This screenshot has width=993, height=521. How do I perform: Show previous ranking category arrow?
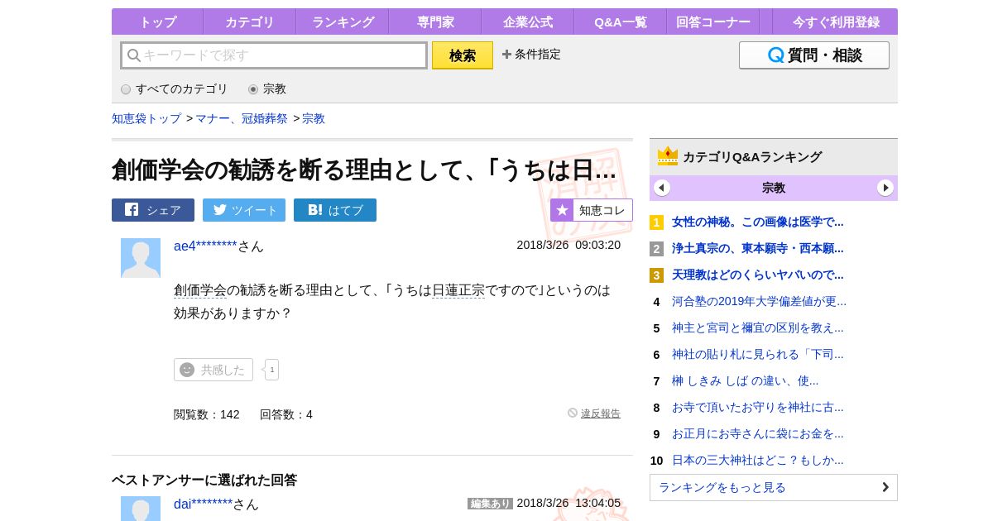click(x=662, y=188)
